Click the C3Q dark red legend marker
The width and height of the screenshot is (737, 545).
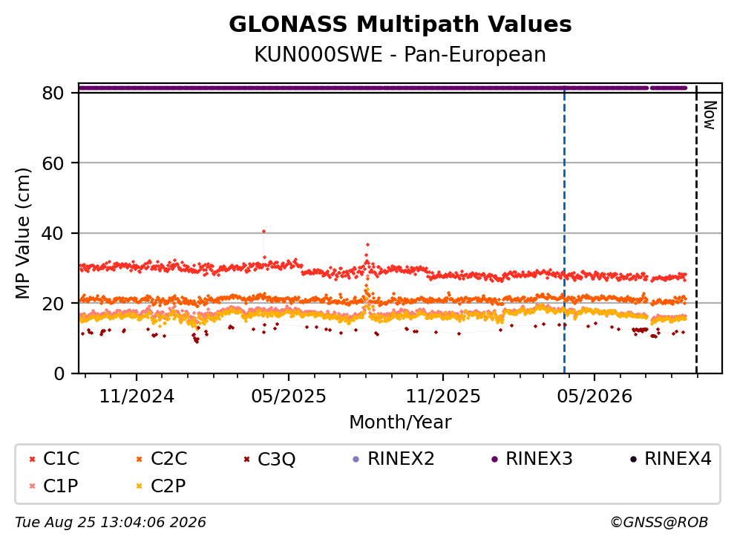pos(246,459)
